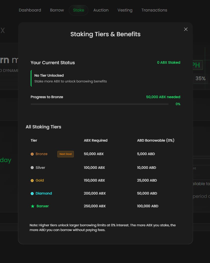Click the 50,000 ABX needed text

[x=163, y=97]
